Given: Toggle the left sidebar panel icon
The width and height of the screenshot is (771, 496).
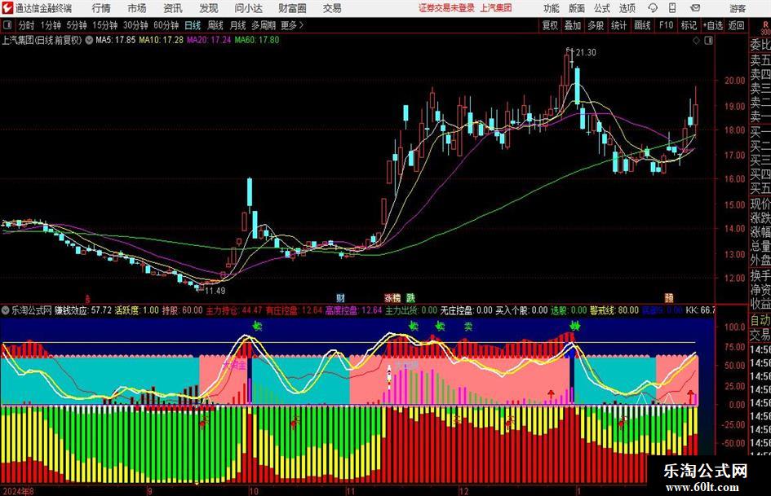Looking at the screenshot, I should pyautogui.click(x=7, y=25).
